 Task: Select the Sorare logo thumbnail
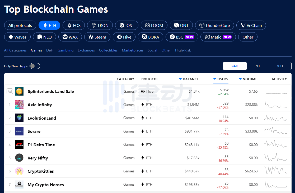pyautogui.click(x=19, y=131)
